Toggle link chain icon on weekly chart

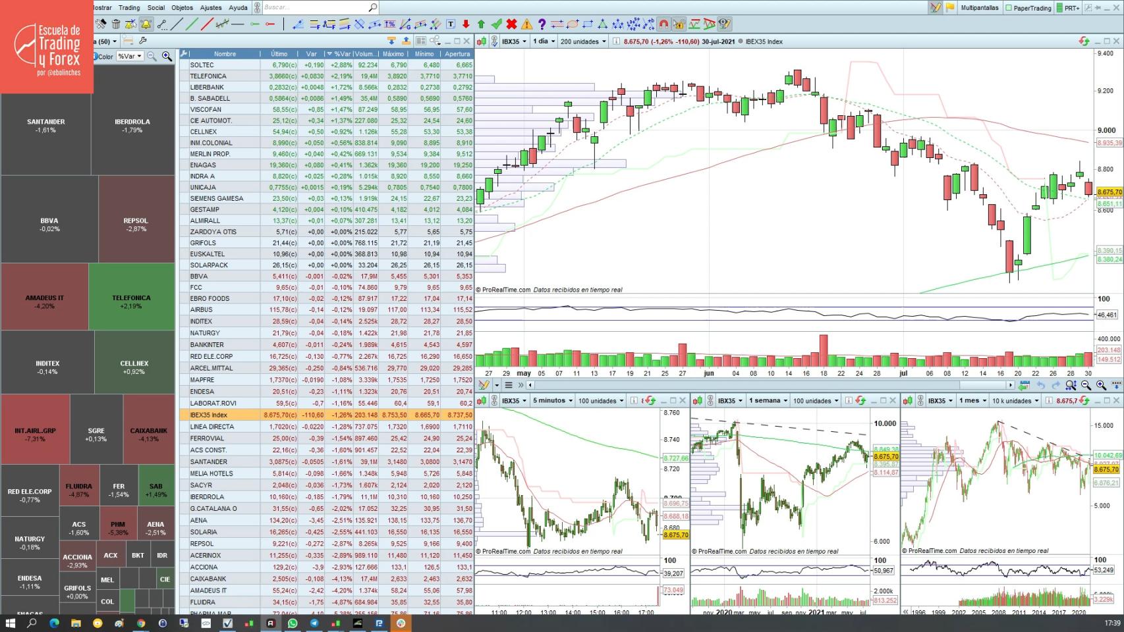point(710,400)
